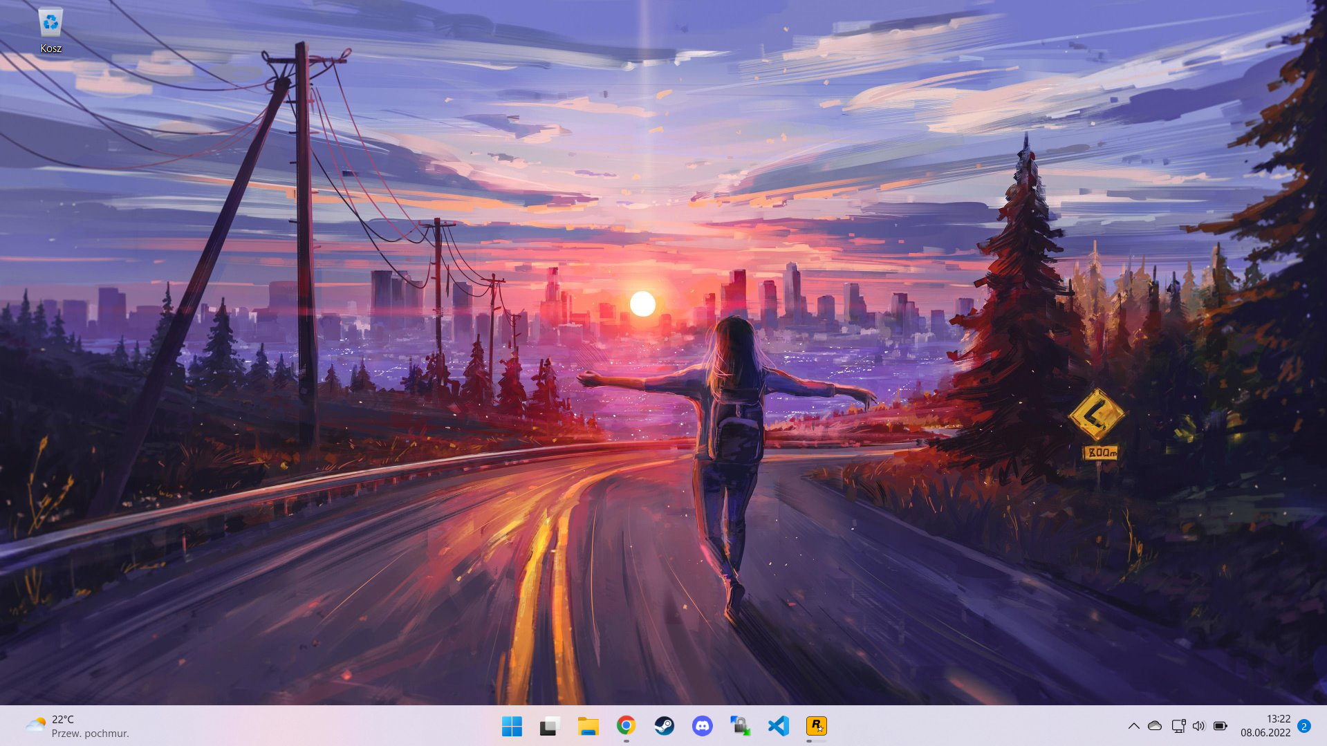
Task: Click the OneDrive cloud tray icon
Action: point(1155,726)
